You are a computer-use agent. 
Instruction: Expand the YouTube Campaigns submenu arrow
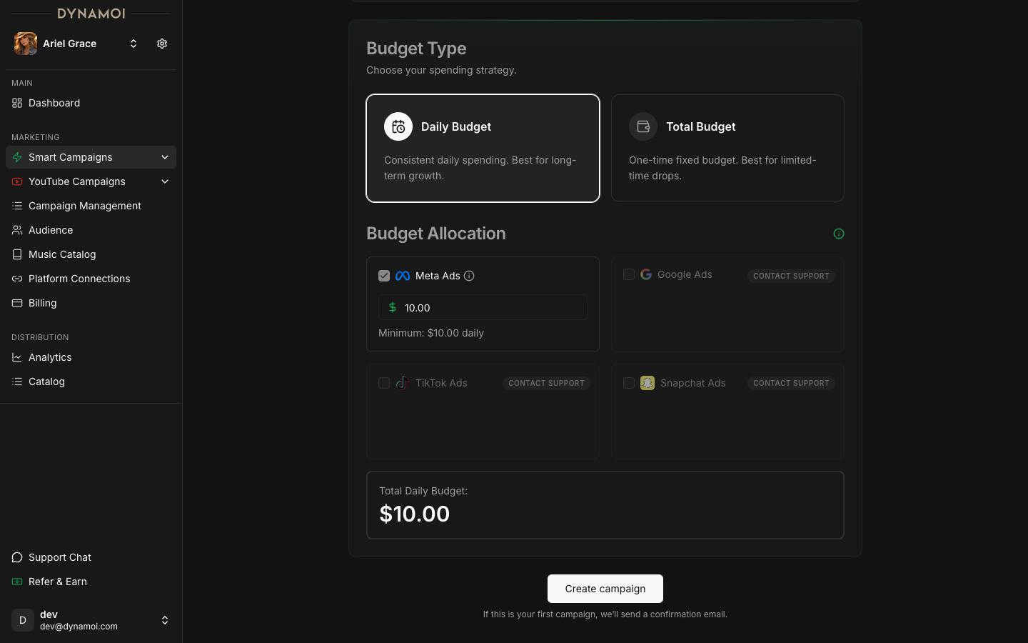pyautogui.click(x=165, y=181)
